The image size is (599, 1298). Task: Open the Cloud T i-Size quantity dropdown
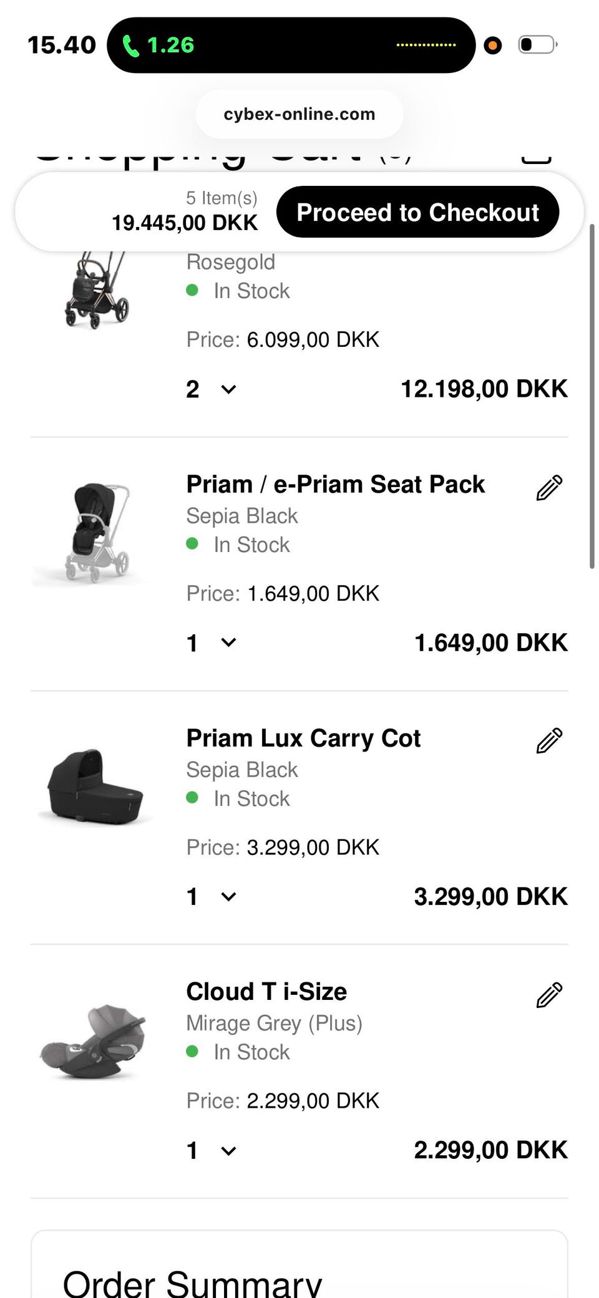[x=211, y=1150]
